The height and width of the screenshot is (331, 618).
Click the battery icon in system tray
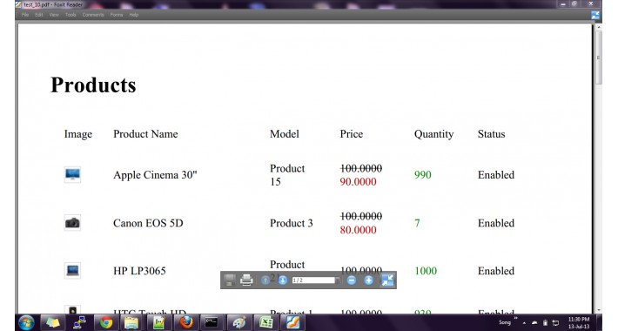pyautogui.click(x=545, y=323)
